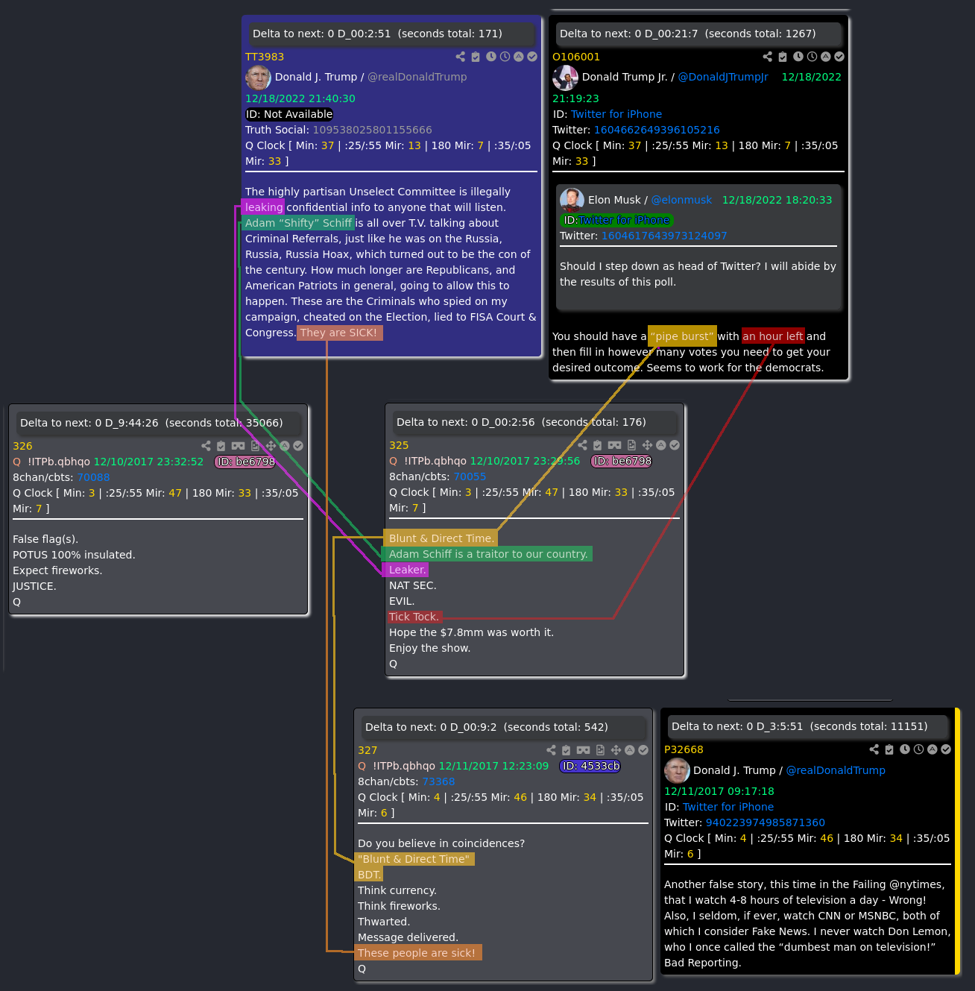Viewport: 975px width, 991px height.
Task: Collapse Q post 327 with up-arrow circle
Action: coord(630,750)
